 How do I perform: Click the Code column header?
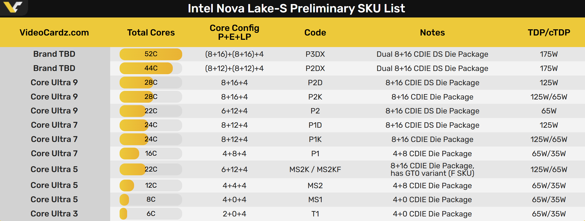pos(315,33)
